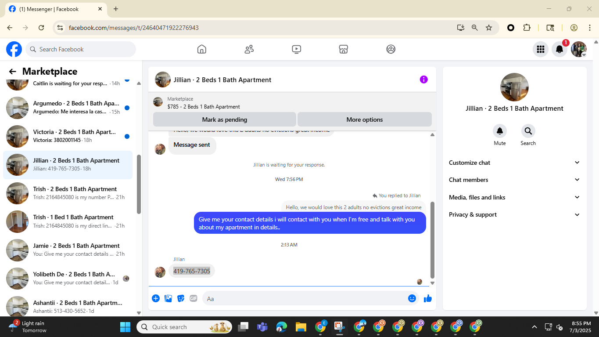Go to Home feed icon
This screenshot has width=599, height=337.
click(202, 49)
